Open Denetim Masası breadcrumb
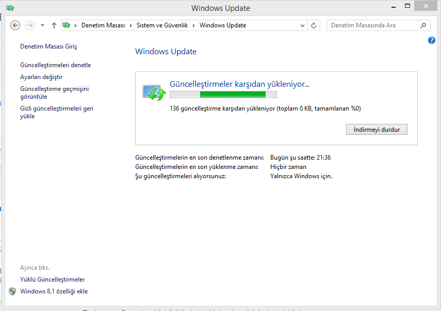Image resolution: width=441 pixels, height=311 pixels. tap(103, 25)
